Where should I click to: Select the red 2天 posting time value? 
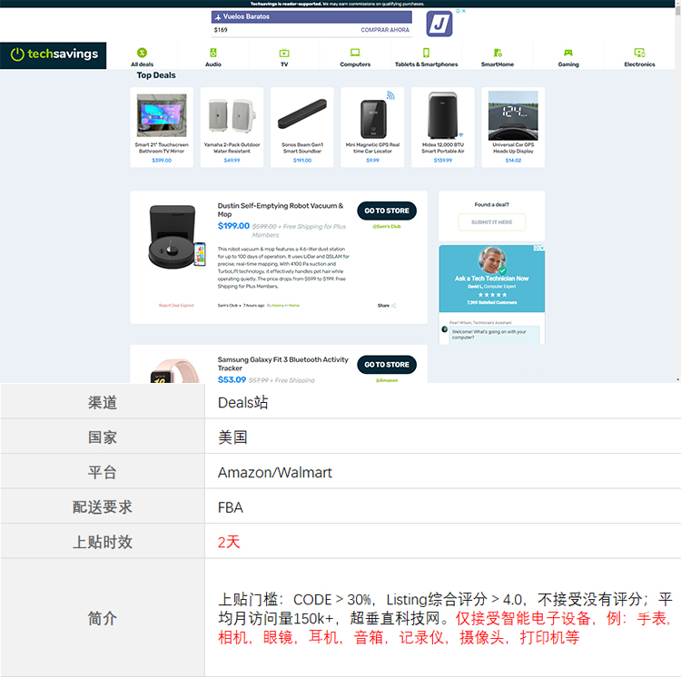pyautogui.click(x=229, y=542)
